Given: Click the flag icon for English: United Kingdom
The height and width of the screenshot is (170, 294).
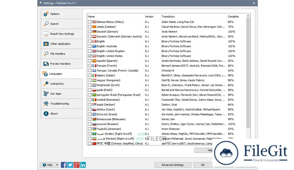Looking at the screenshot, I should click(94, 51).
